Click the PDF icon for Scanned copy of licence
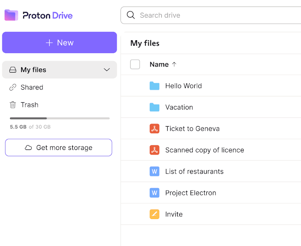Screen dimensions: 301x246 point(154,150)
